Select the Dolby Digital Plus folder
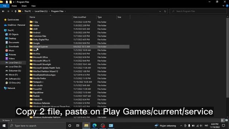The height and width of the screenshot is (129, 229). [41, 39]
